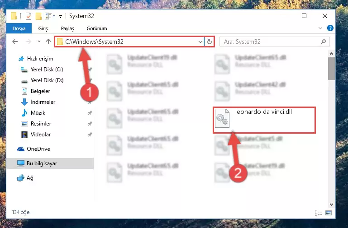The image size is (348, 228).
Task: Select OneDrive in the navigation pane
Action: tap(38, 149)
